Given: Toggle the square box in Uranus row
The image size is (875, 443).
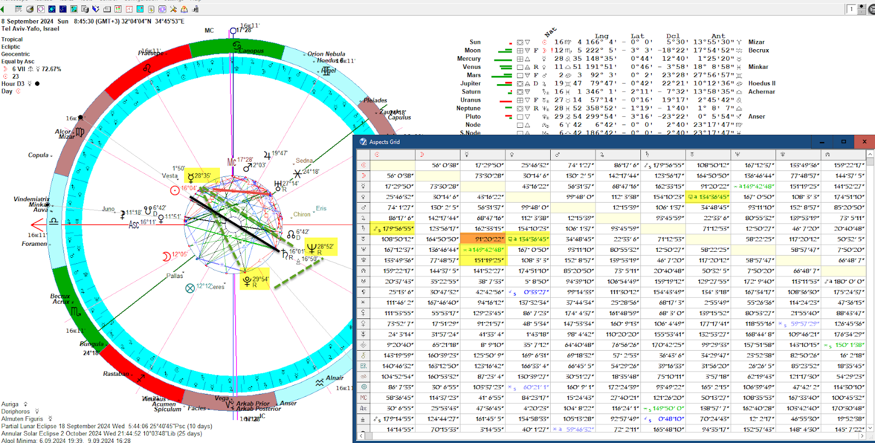Looking at the screenshot, I should 520,100.
